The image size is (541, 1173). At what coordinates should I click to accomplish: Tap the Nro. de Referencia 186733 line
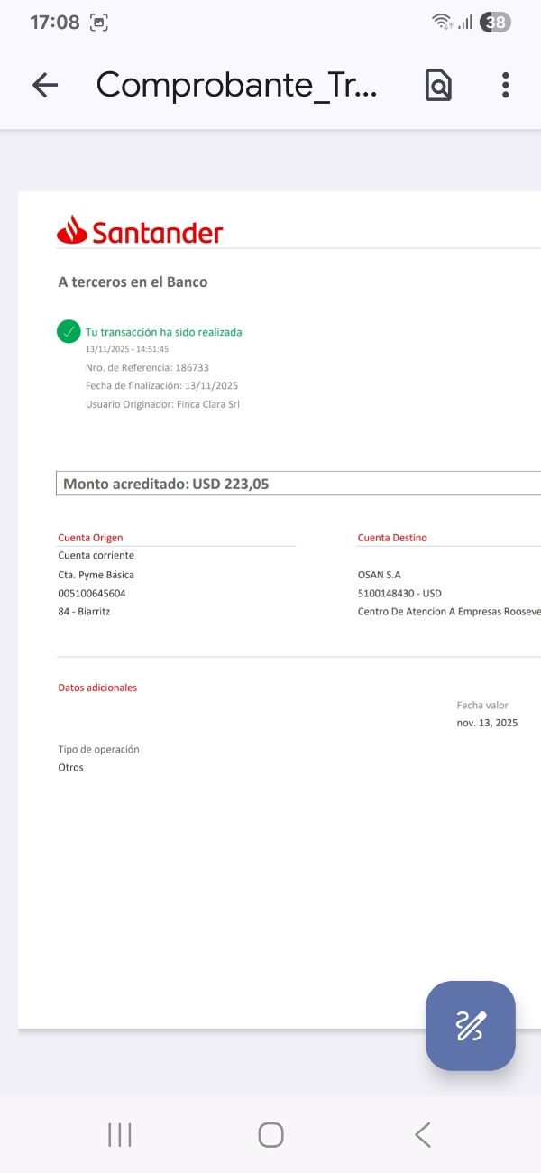[147, 367]
